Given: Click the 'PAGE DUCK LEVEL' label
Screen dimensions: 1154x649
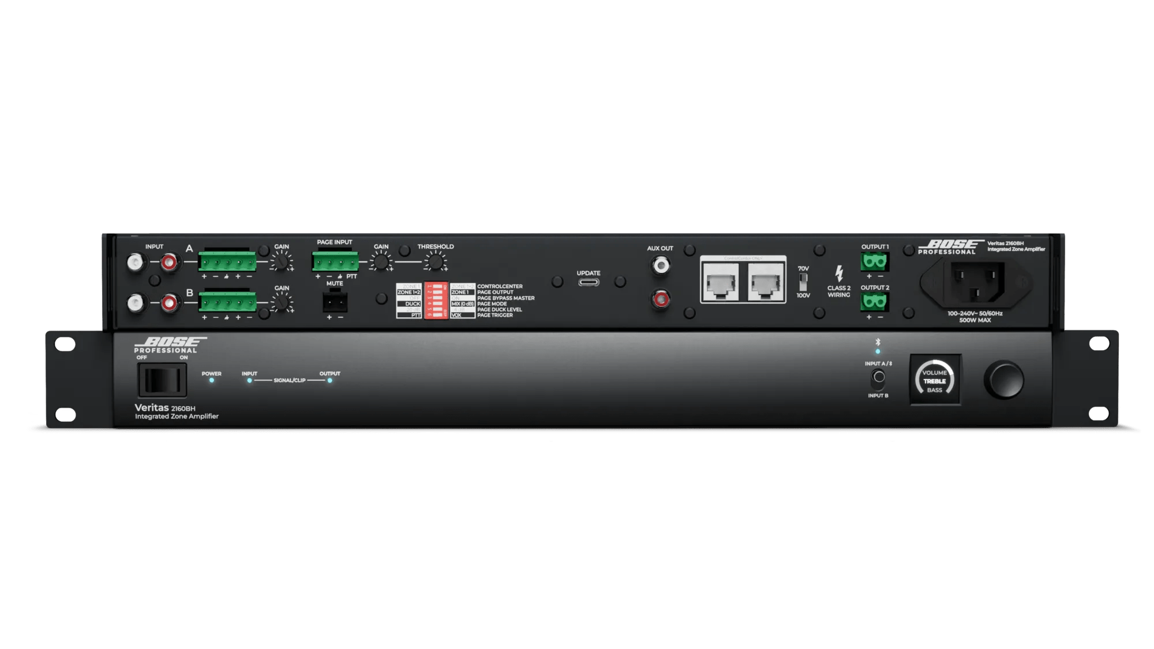Looking at the screenshot, I should click(x=500, y=310).
